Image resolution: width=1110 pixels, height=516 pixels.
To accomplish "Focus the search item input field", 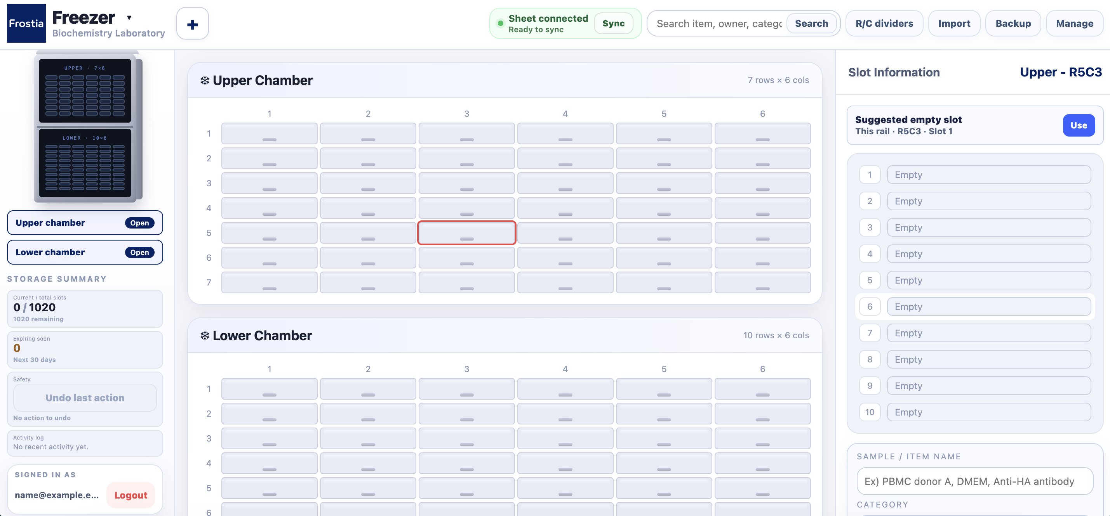I will pos(719,24).
